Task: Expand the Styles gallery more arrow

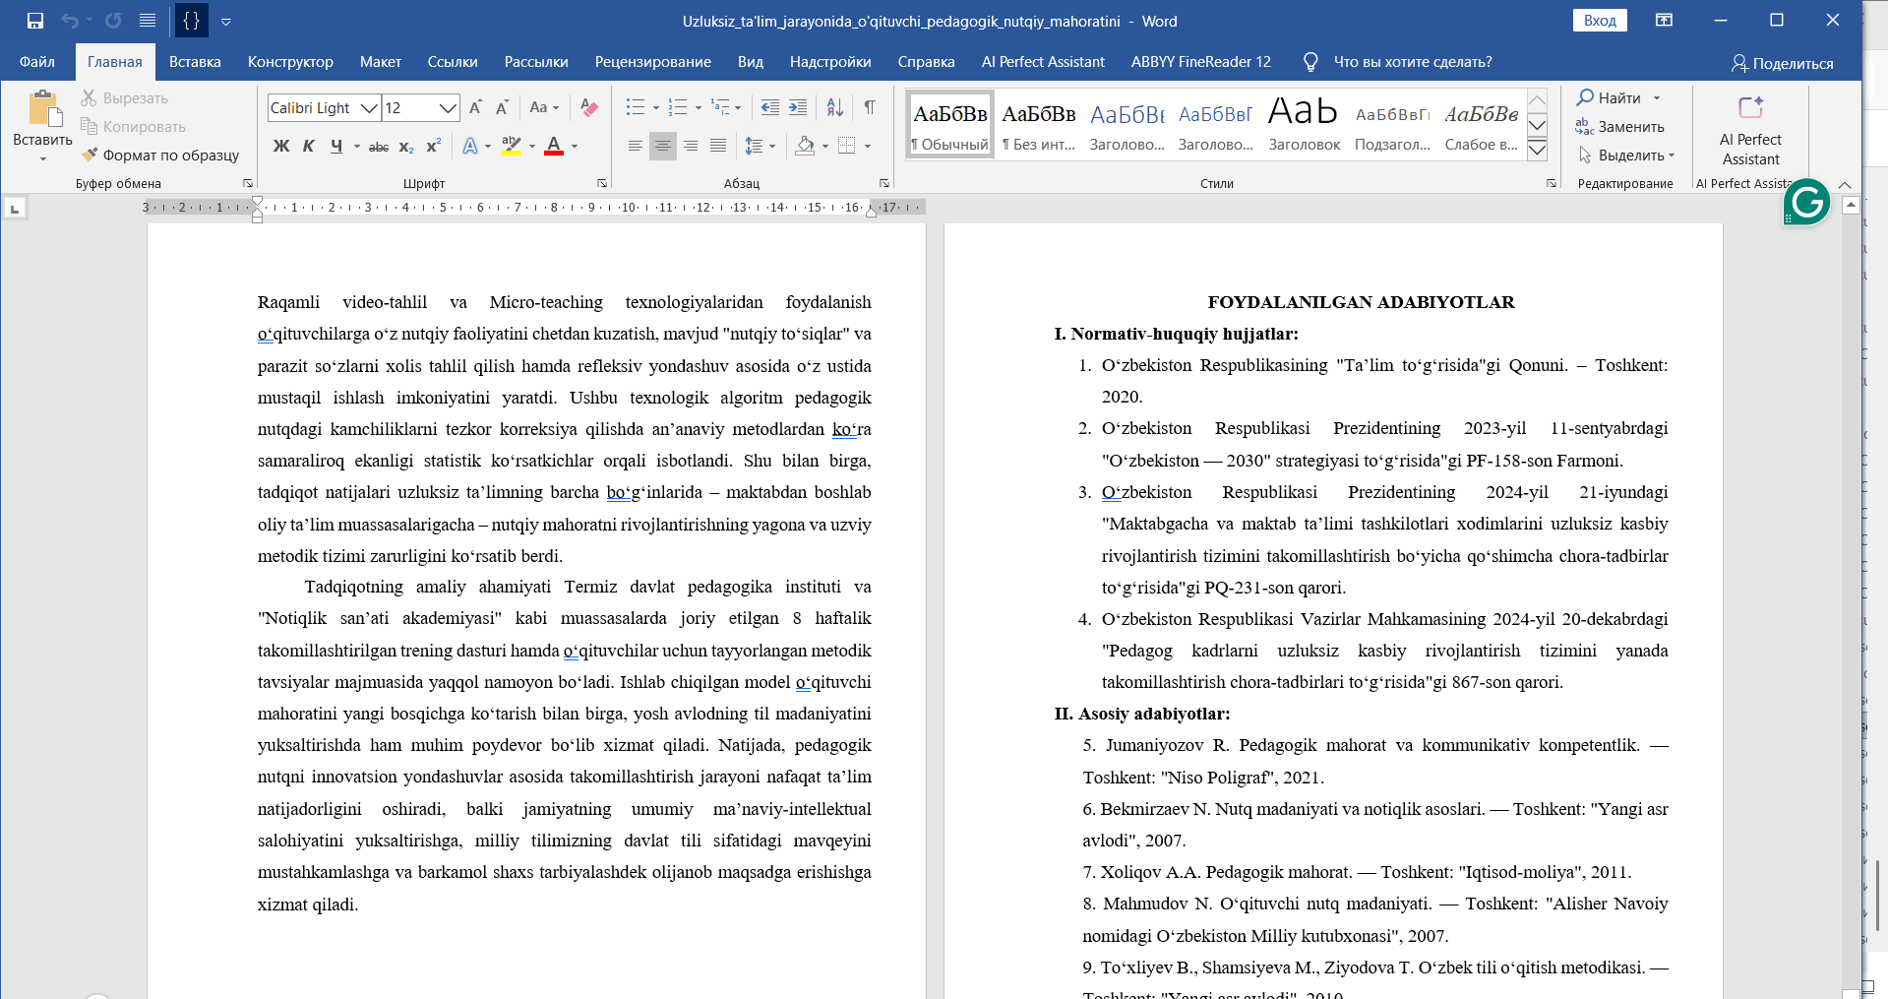Action: pyautogui.click(x=1537, y=150)
